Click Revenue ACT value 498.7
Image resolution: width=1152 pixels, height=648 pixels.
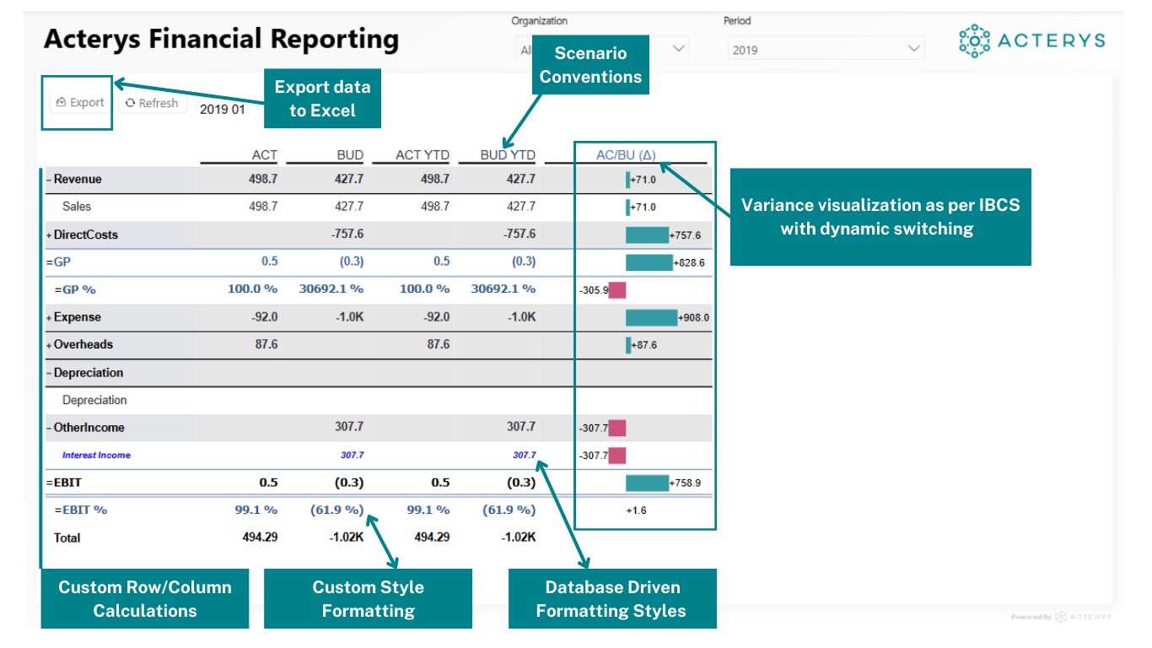pos(263,180)
